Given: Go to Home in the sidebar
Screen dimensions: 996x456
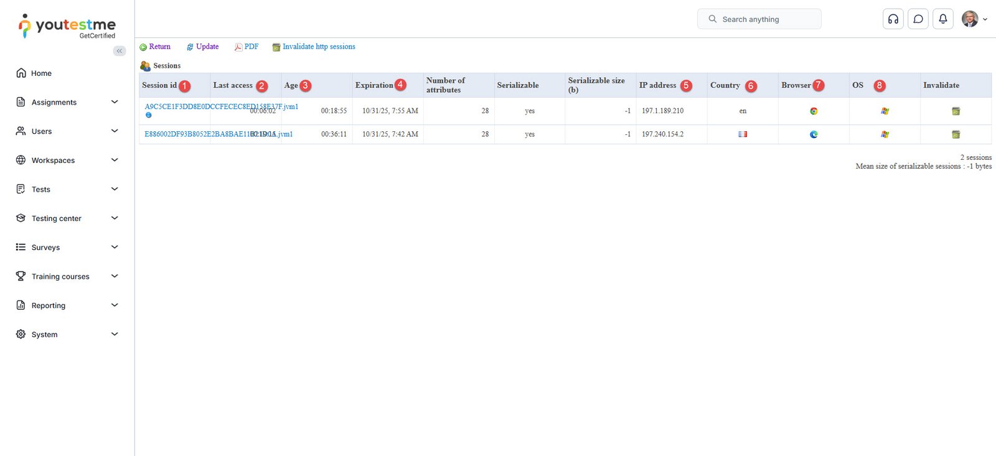Looking at the screenshot, I should [41, 73].
